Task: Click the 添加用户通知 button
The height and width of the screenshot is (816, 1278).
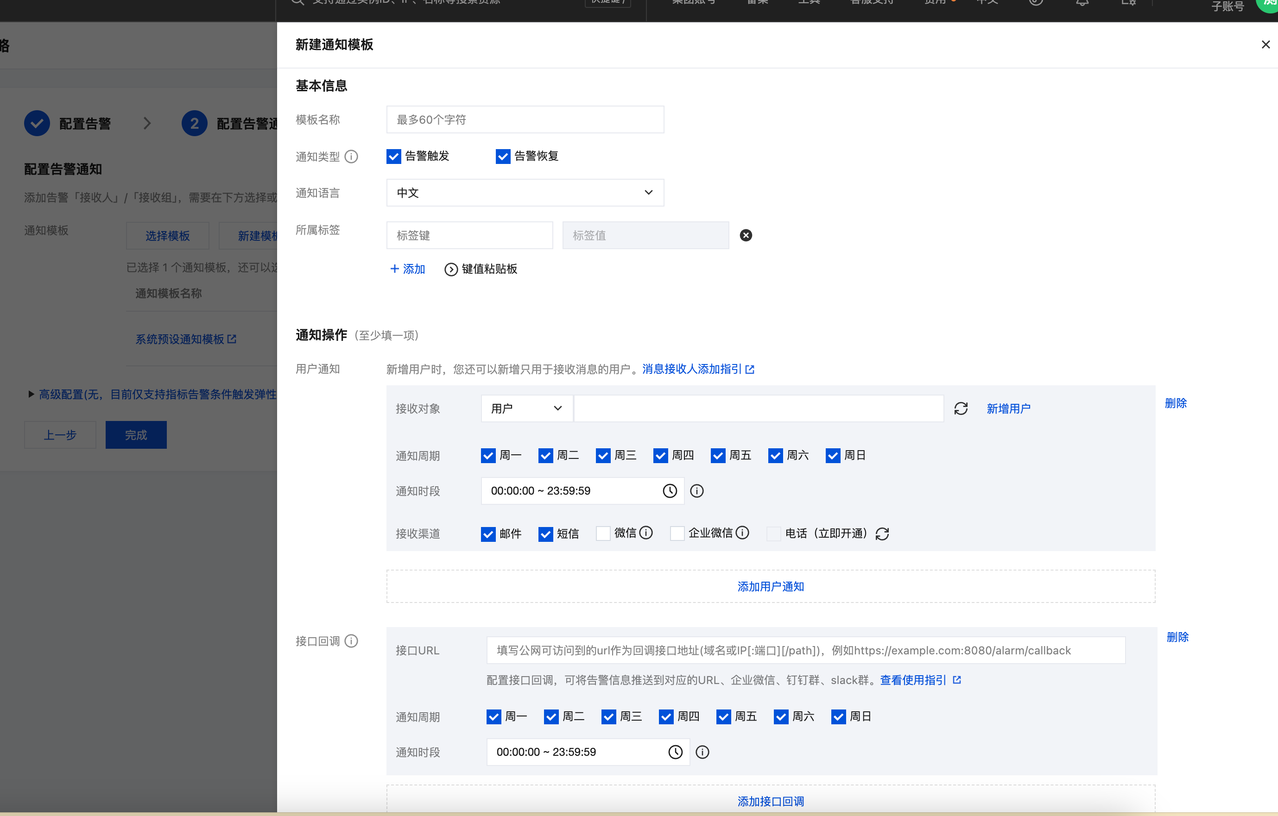Action: (x=770, y=586)
